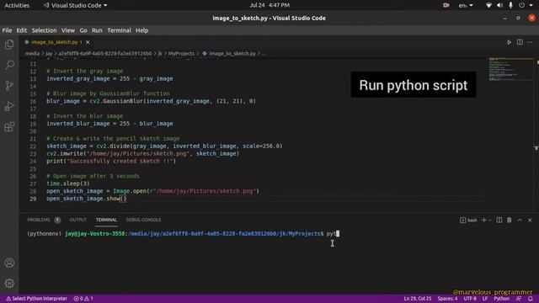Click the Wi-Fi network icon in top bar

[x=488, y=6]
